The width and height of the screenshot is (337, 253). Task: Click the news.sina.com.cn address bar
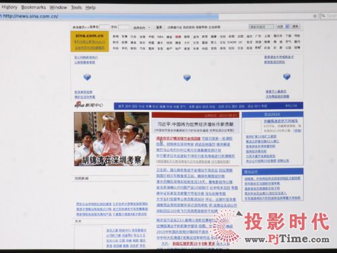point(109,16)
